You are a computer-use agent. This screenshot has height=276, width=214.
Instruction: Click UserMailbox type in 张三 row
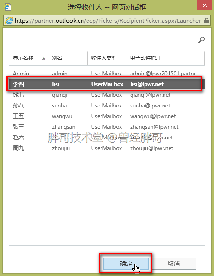click(107, 127)
